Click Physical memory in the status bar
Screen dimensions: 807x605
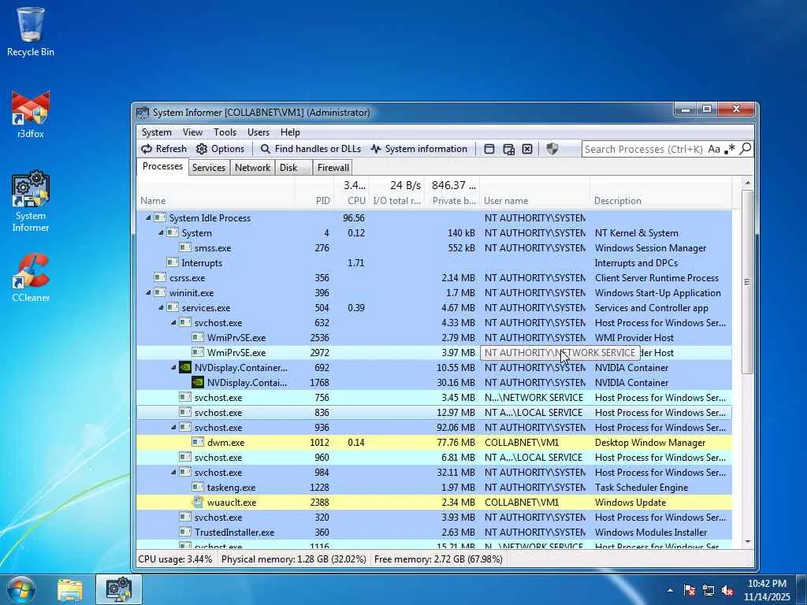click(294, 559)
